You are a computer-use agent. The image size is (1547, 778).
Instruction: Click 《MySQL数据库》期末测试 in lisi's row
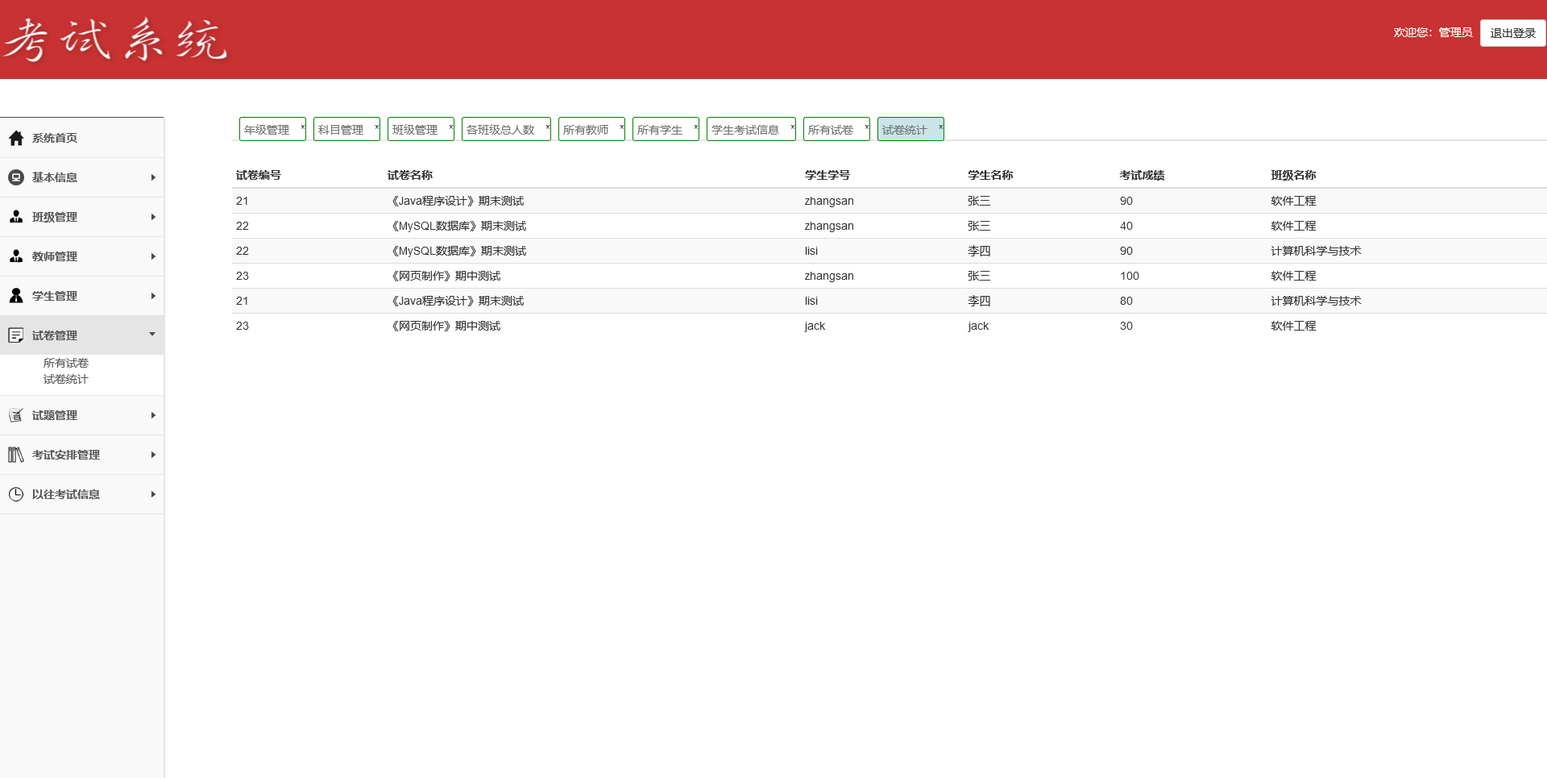coord(457,251)
